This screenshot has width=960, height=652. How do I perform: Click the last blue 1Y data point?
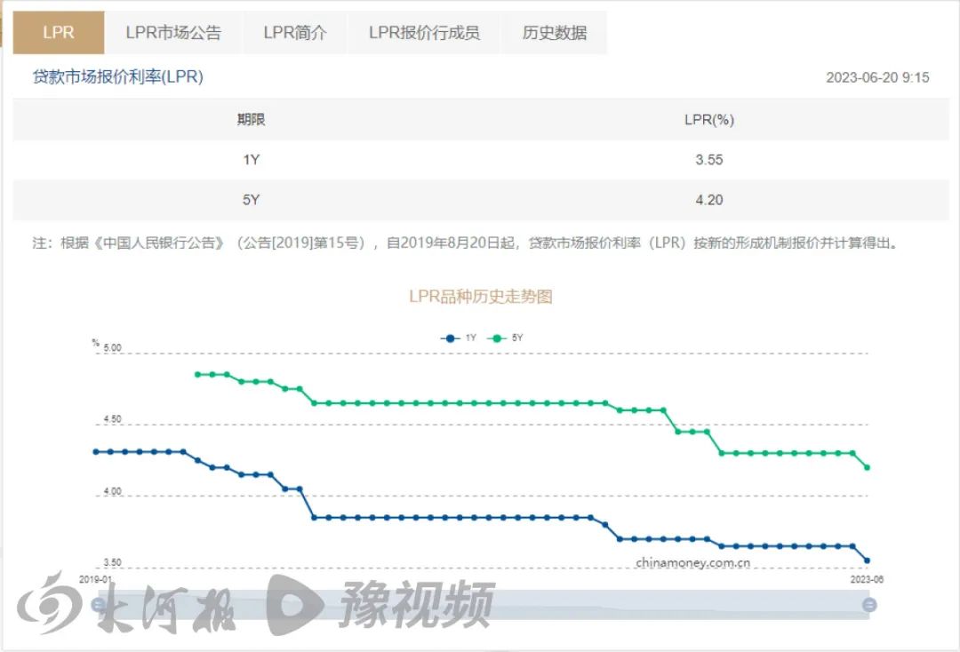point(867,561)
